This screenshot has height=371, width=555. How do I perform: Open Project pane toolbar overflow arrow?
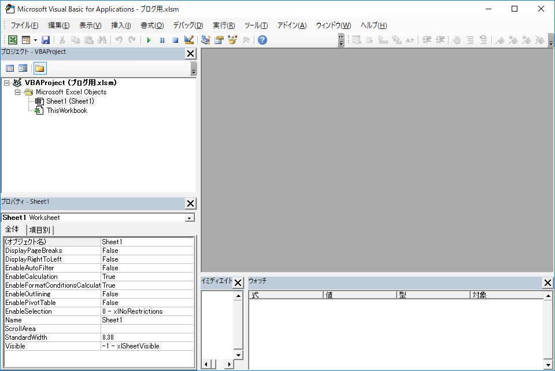[x=194, y=68]
